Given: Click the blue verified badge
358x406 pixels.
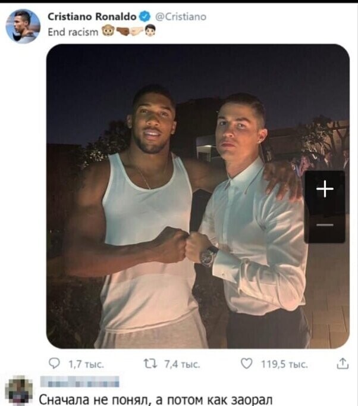Looking at the screenshot, I should (145, 17).
